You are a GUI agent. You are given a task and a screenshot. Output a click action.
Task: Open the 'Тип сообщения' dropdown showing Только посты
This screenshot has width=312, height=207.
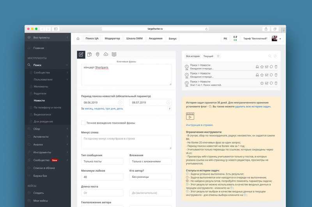(102, 161)
